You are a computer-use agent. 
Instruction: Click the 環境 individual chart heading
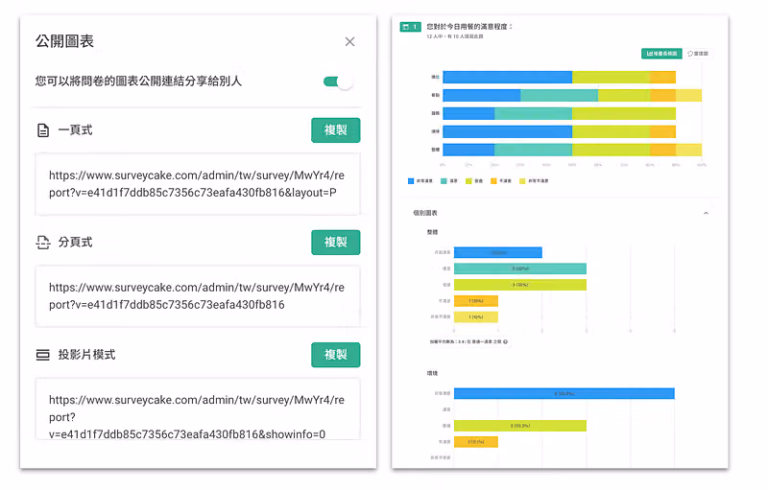[x=433, y=374]
